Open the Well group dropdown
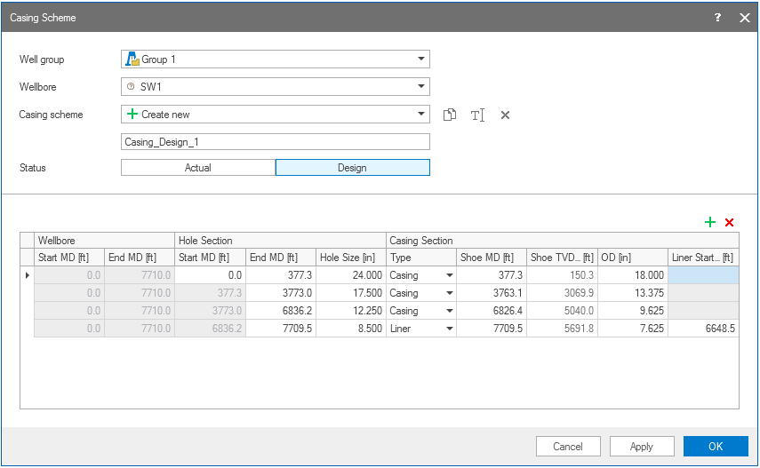 420,59
